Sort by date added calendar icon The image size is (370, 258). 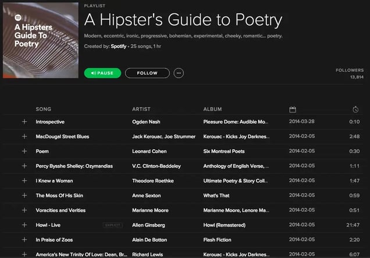293,109
